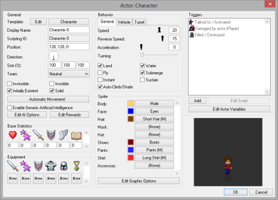Viewport: 278px width, 200px height.
Task: Click the gold medallion accessory equipment icon
Action: pos(76,166)
